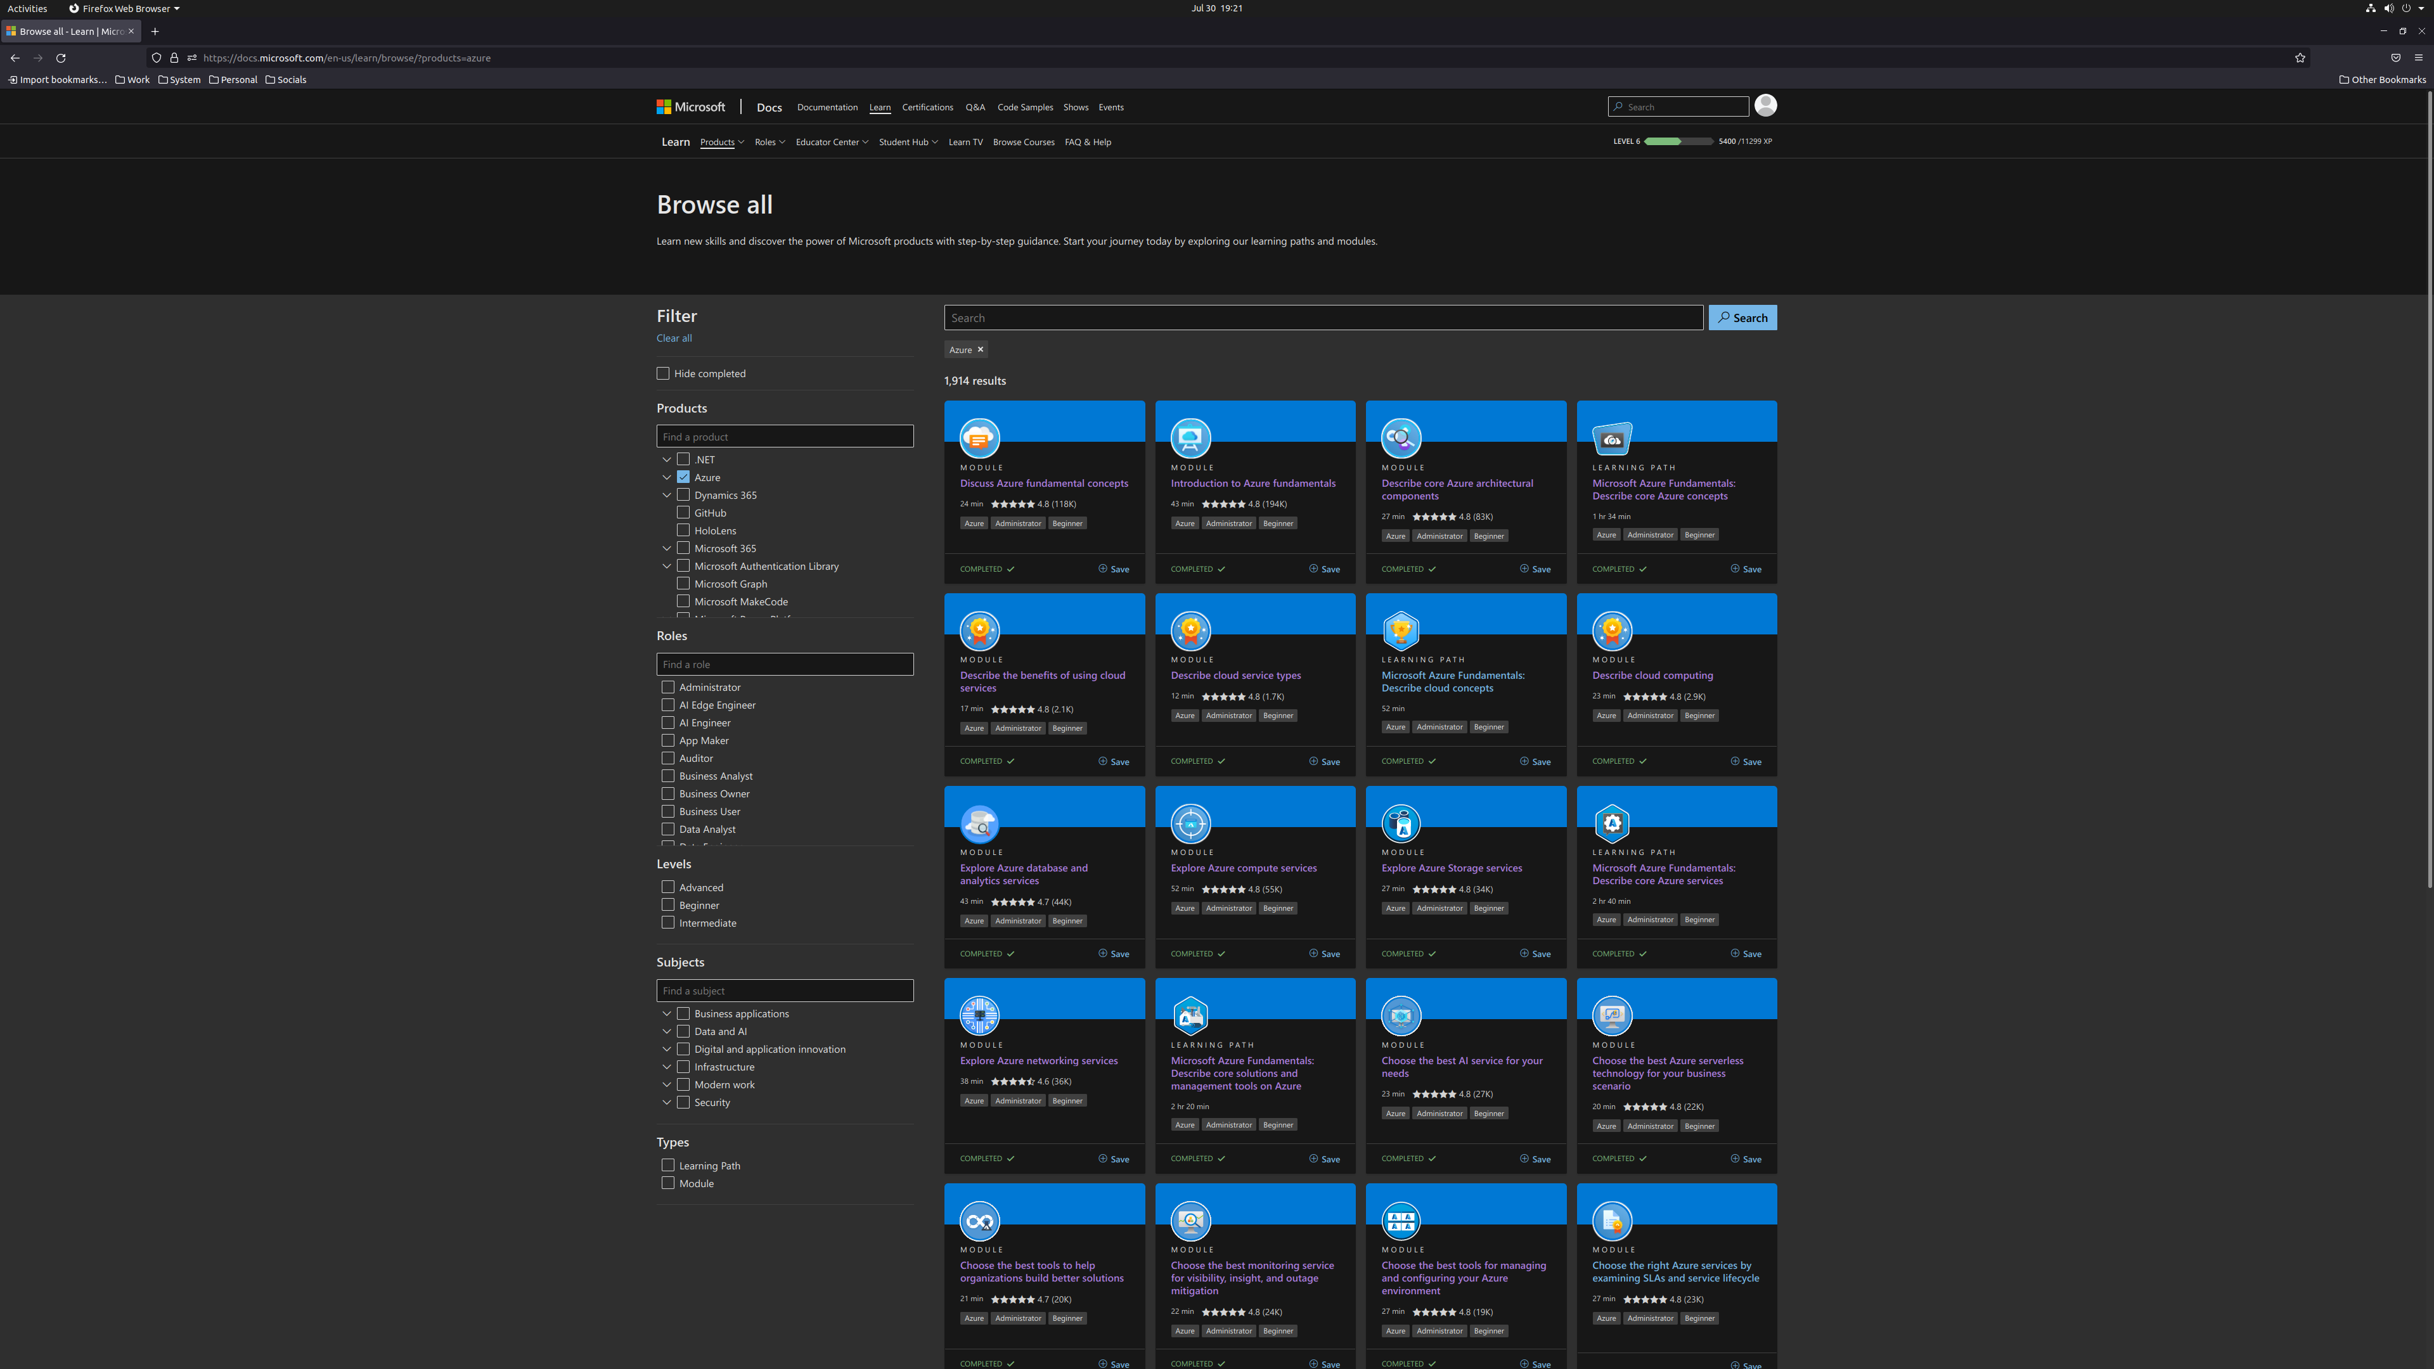
Task: Open the Events nav item
Action: click(x=1111, y=106)
